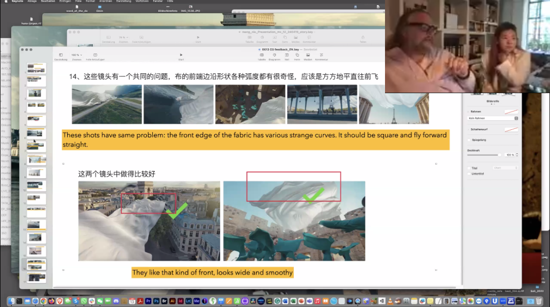
Task: Open the Fenster menu
Action: click(x=158, y=2)
